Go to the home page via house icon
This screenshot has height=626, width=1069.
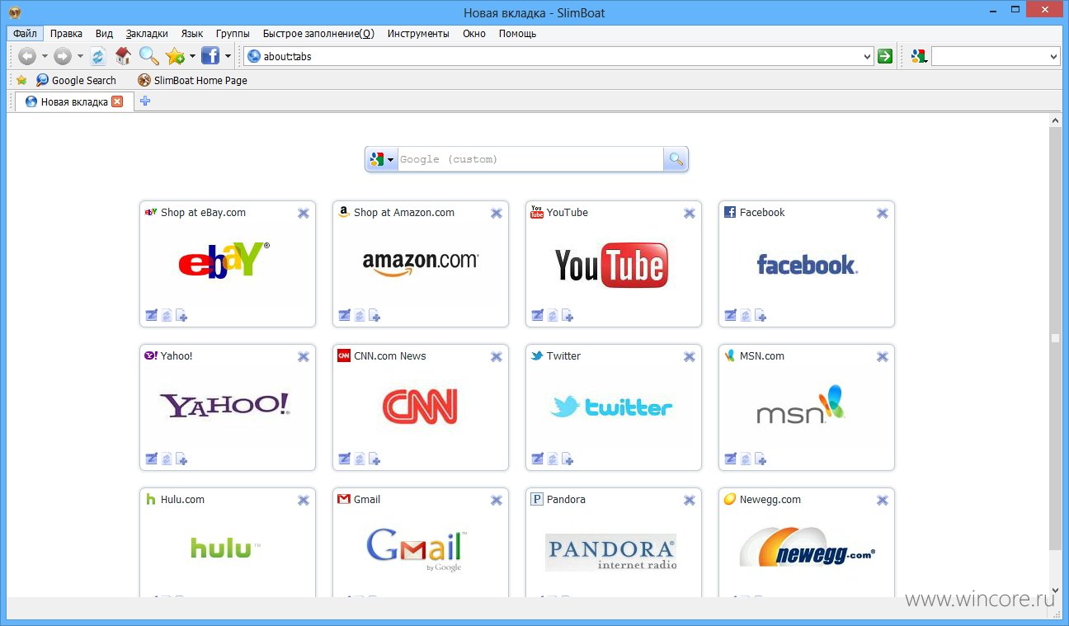tap(123, 56)
